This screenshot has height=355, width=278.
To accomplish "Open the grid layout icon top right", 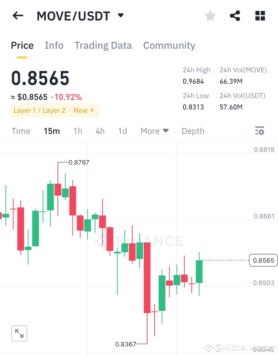I will tap(260, 15).
